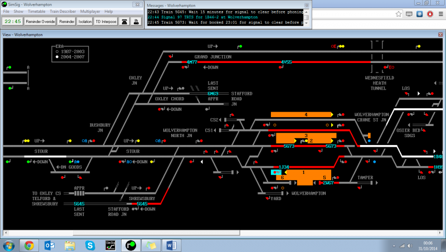
Task: Select train describer 4M77 on Grand Junction line
Action: pos(192,62)
